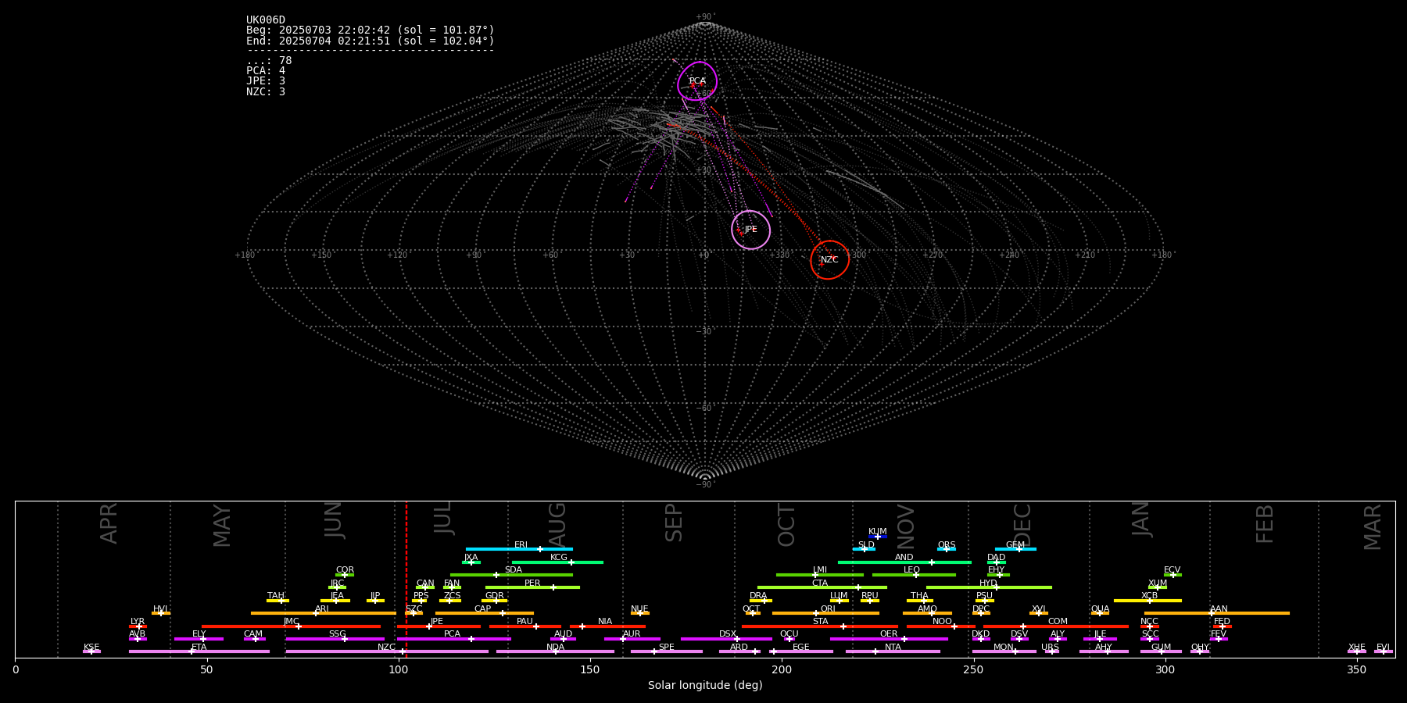This screenshot has height=703, width=1407.
Task: Select the DRA shower bar in the timeline
Action: [x=761, y=601]
